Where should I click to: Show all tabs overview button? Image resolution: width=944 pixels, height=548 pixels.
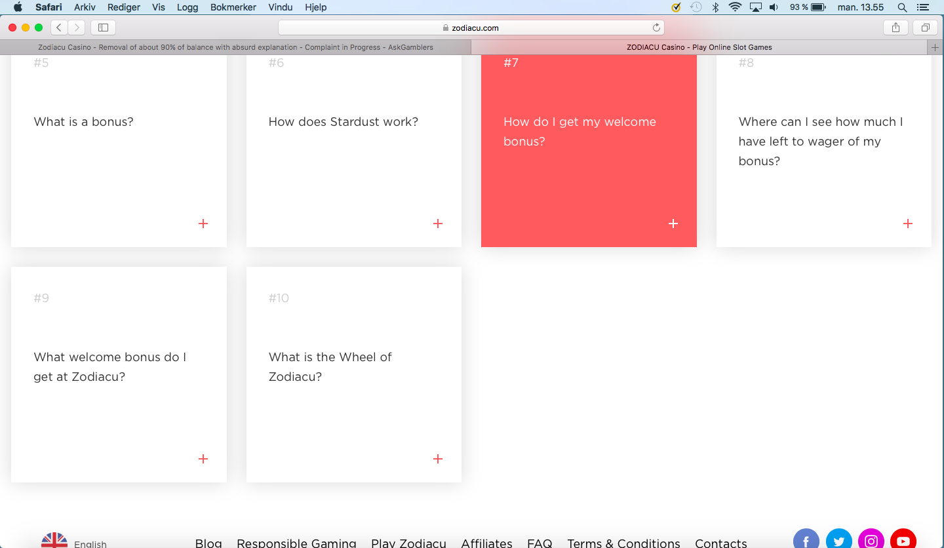(926, 28)
